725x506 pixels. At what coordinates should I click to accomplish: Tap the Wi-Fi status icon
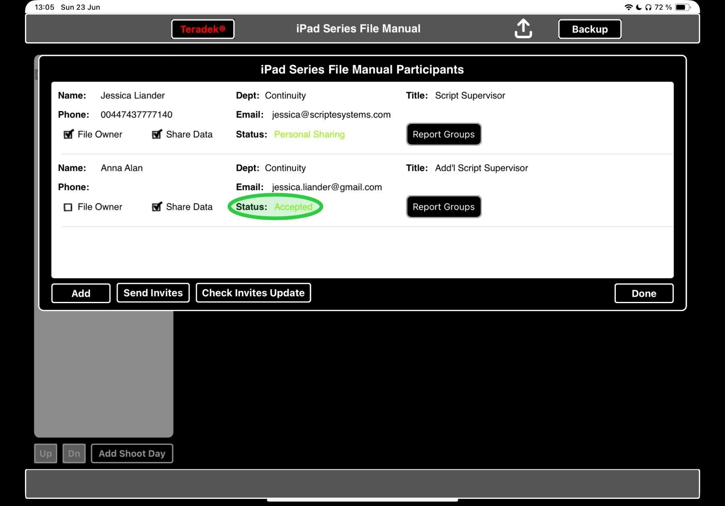pyautogui.click(x=628, y=7)
